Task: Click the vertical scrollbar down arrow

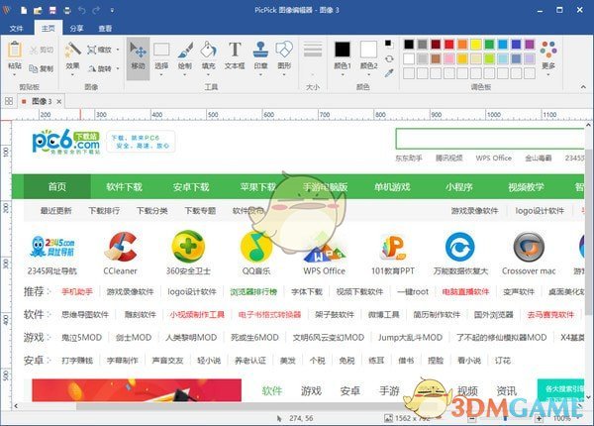Action: click(588, 397)
